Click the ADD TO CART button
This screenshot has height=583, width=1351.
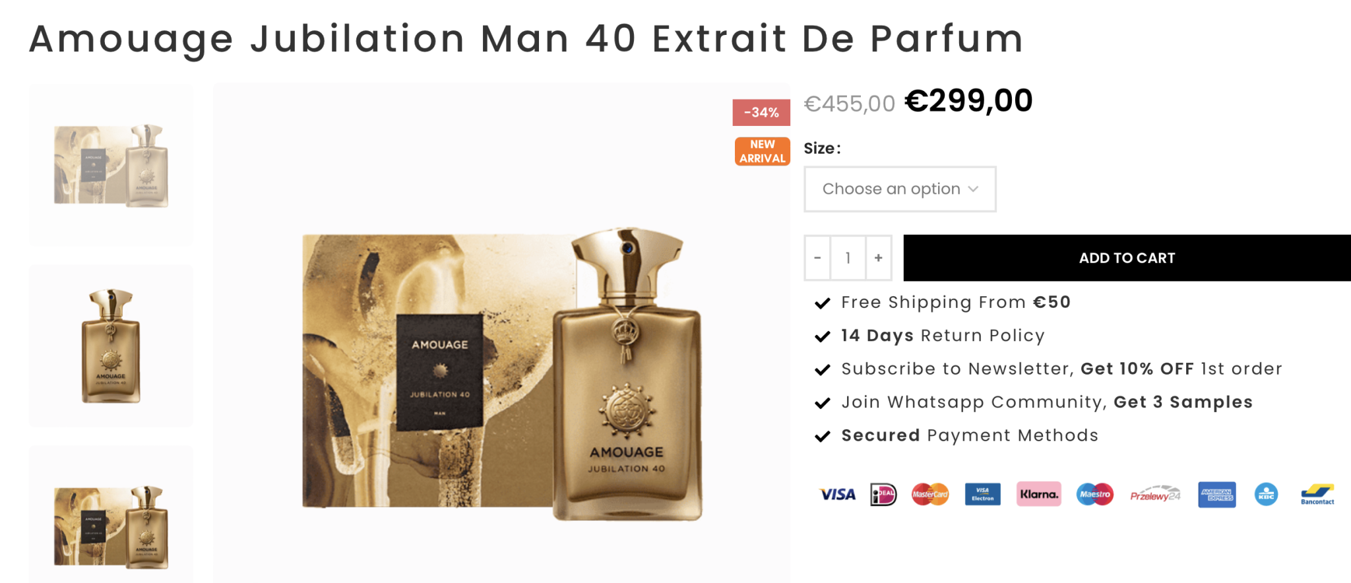coord(1127,258)
